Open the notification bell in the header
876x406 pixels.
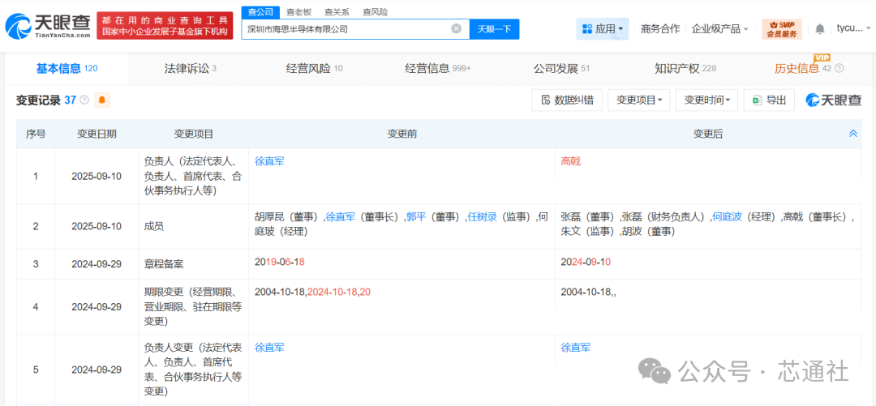[x=820, y=28]
